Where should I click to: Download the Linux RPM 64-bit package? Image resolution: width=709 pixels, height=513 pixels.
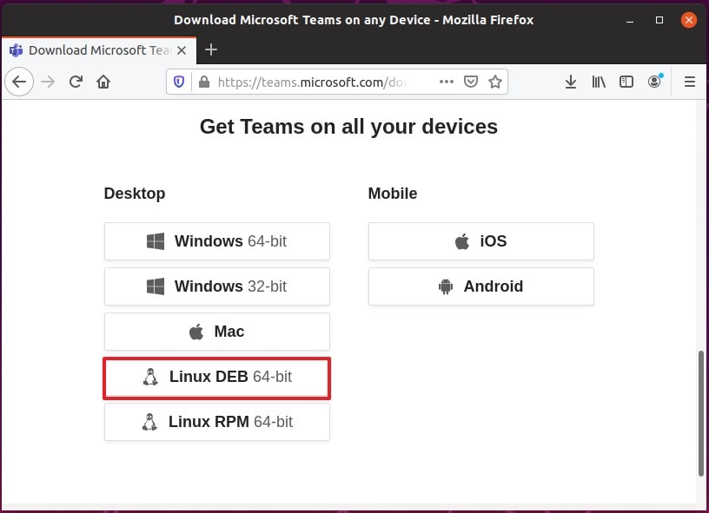[x=217, y=422]
